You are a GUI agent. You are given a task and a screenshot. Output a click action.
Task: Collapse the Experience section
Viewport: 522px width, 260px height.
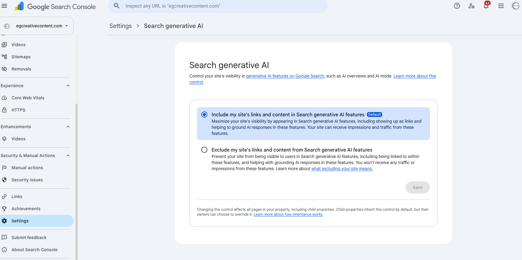(68, 86)
